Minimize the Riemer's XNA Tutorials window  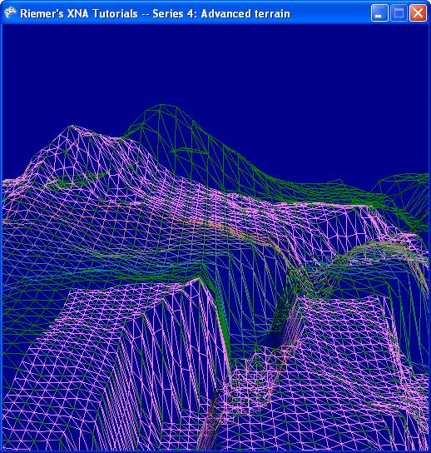coord(379,13)
